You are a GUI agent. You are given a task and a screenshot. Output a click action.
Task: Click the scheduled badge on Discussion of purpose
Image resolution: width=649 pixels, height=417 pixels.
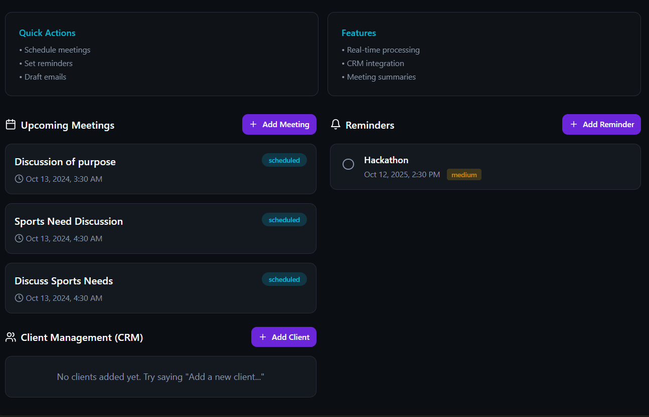click(284, 160)
